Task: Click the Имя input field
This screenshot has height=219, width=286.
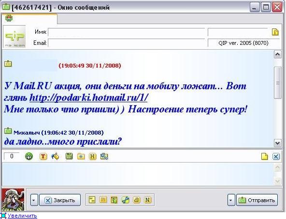Action: (x=127, y=32)
